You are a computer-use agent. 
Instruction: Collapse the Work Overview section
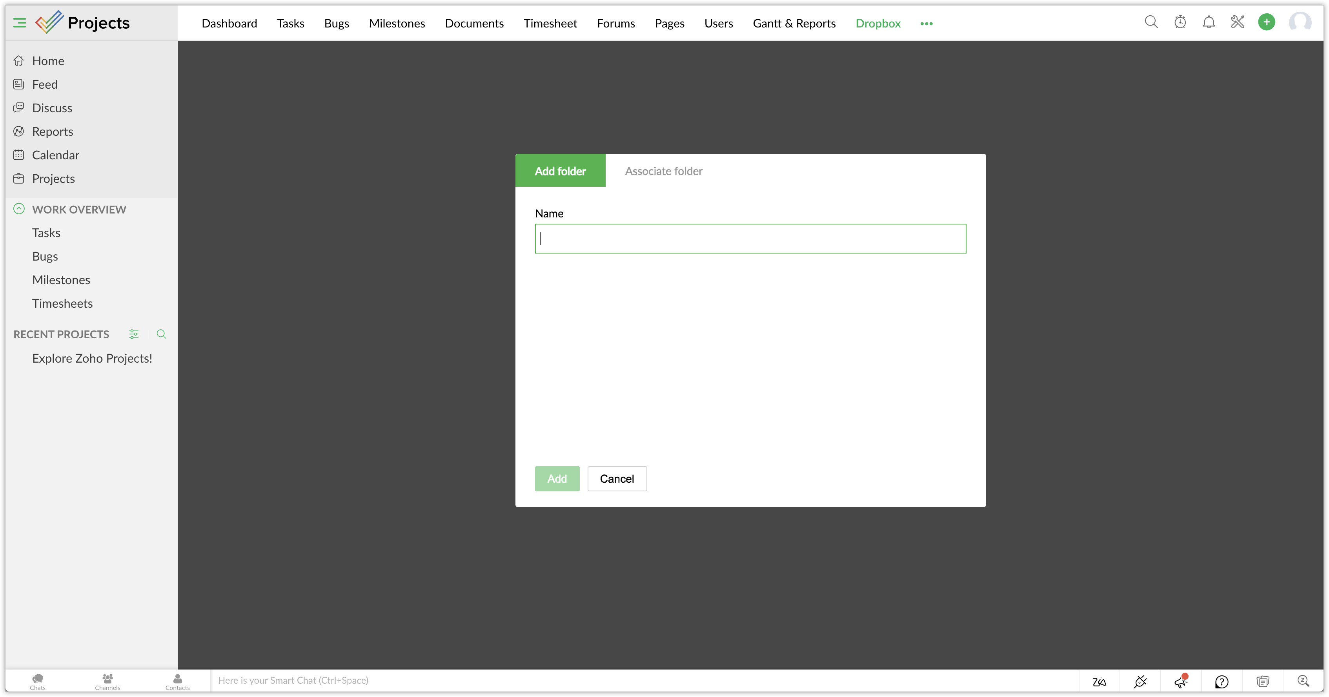19,208
